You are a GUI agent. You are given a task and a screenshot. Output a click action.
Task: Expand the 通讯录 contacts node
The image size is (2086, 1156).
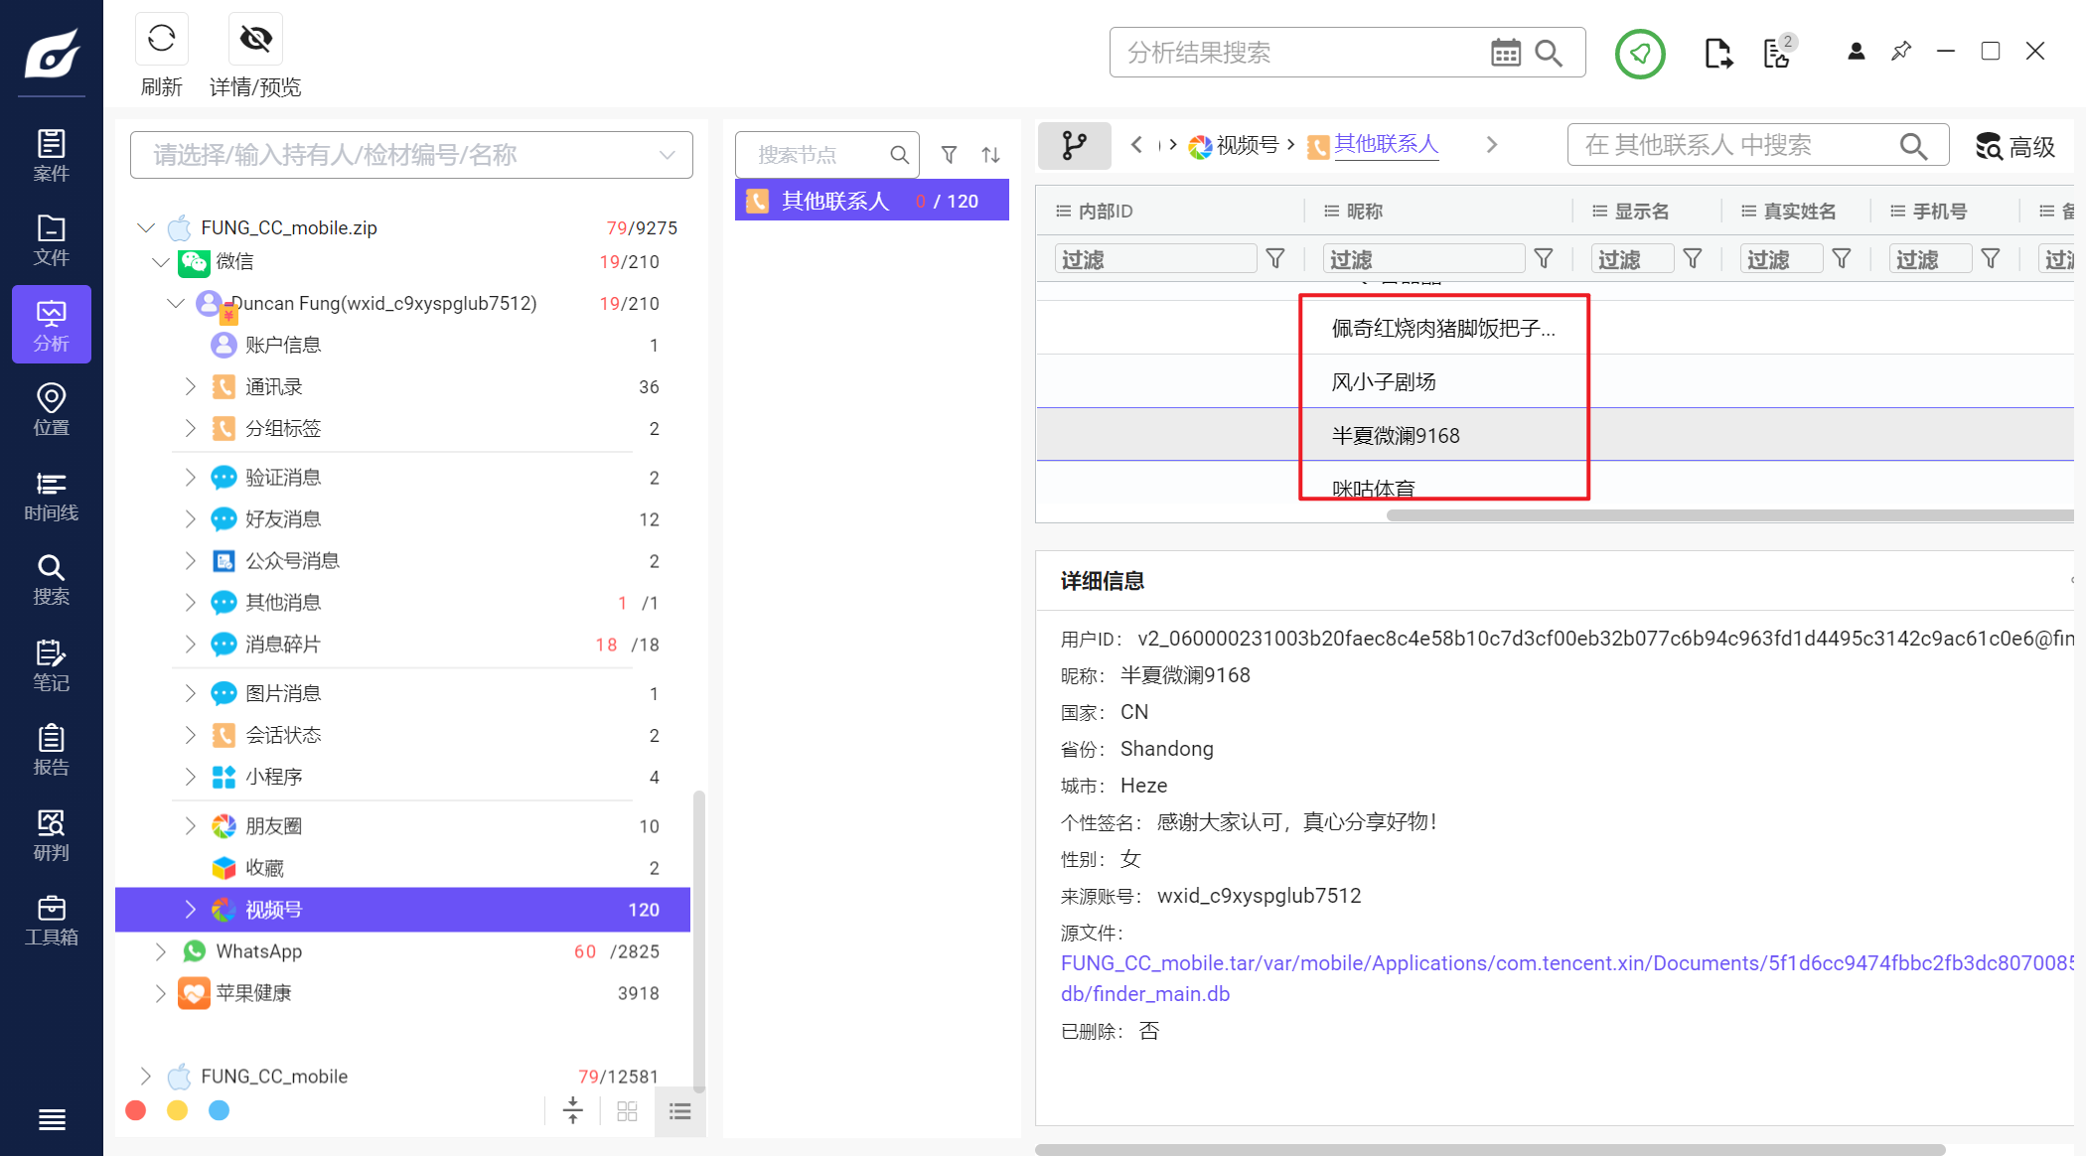point(190,386)
